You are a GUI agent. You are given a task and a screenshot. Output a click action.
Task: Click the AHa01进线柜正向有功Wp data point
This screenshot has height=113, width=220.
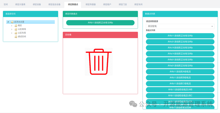(x=180, y=66)
